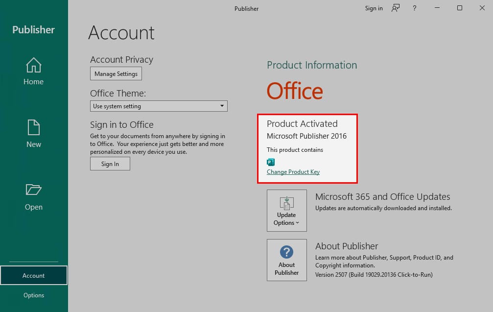Viewport: 493px width, 312px height.
Task: Create a New publication from the sidebar
Action: point(34,134)
